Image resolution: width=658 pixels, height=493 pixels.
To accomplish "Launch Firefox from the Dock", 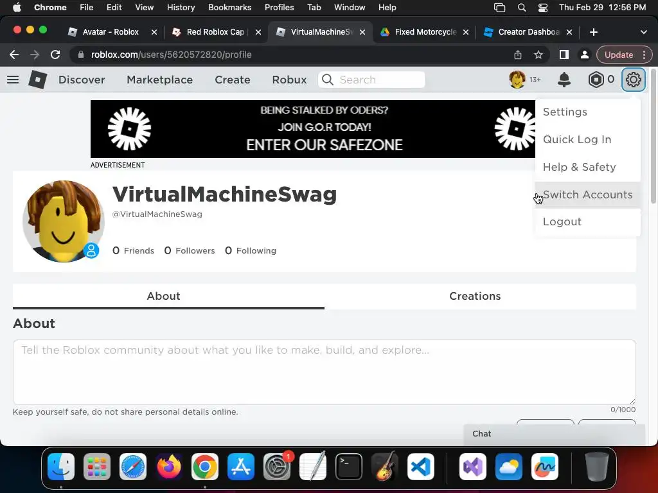I will tap(169, 467).
